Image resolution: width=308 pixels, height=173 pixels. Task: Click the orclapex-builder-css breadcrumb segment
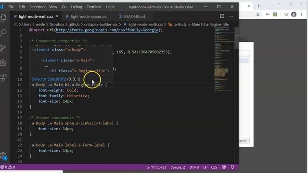(x=101, y=25)
